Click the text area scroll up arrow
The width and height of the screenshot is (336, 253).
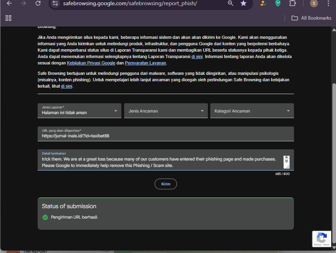tap(286, 157)
